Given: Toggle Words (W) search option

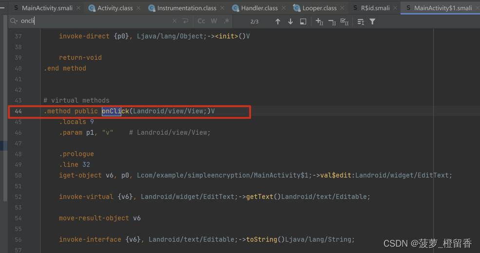Looking at the screenshot, I should 214,21.
